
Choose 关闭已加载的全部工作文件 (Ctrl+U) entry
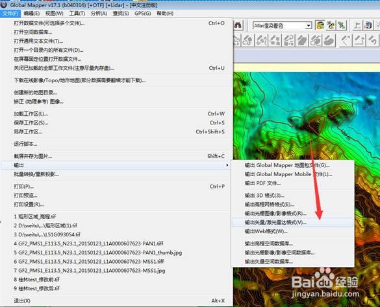(x=116, y=68)
